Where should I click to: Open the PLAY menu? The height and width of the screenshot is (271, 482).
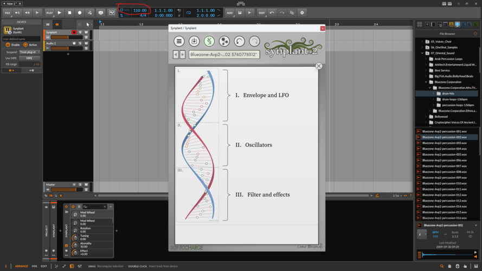click(x=49, y=13)
